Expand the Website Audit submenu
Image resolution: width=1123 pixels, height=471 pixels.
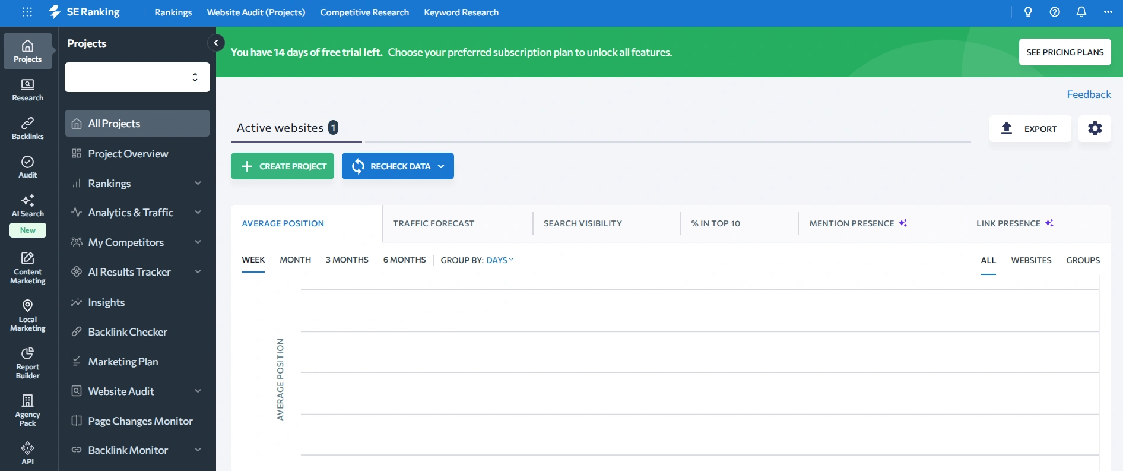click(198, 391)
